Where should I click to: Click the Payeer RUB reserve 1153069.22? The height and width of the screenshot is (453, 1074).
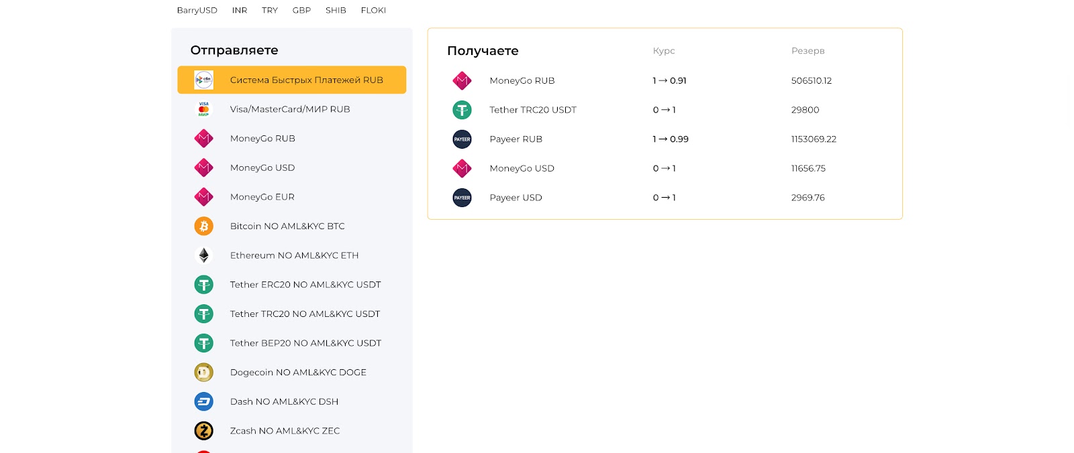(x=814, y=139)
